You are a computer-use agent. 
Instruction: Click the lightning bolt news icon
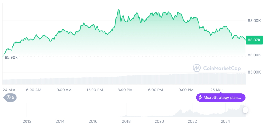coord(200,98)
